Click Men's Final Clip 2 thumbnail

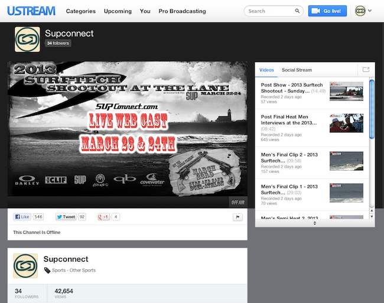point(346,161)
